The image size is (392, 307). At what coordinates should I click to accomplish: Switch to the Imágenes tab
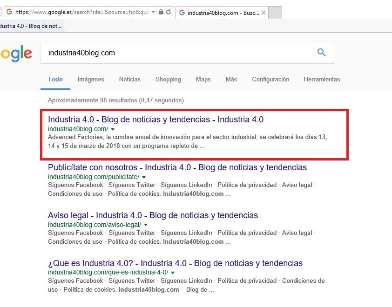tap(91, 79)
